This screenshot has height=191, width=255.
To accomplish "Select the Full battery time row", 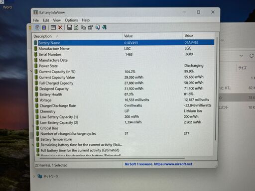I will [125, 150].
